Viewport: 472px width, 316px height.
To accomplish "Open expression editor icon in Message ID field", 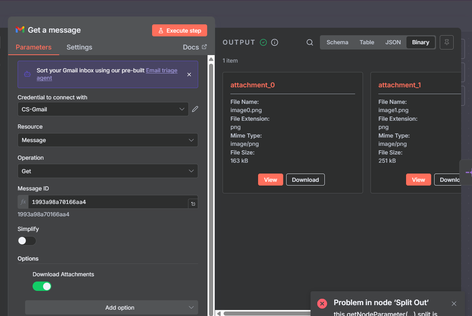I will pyautogui.click(x=193, y=204).
